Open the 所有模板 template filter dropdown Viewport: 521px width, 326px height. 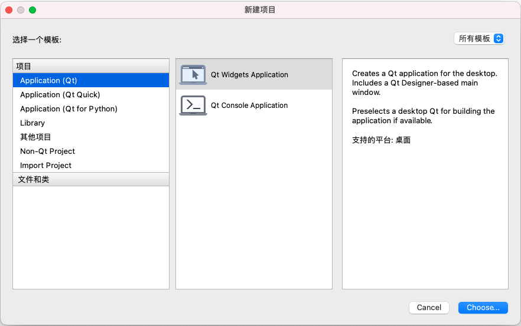pyautogui.click(x=479, y=39)
